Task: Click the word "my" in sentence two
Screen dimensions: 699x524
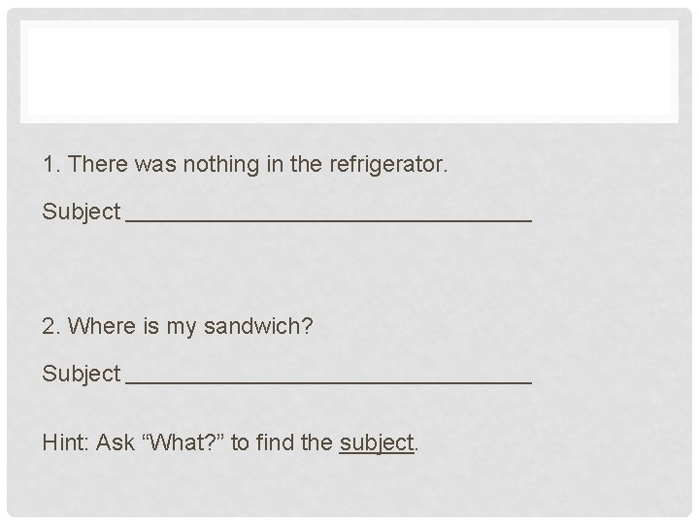Action: tap(181, 328)
